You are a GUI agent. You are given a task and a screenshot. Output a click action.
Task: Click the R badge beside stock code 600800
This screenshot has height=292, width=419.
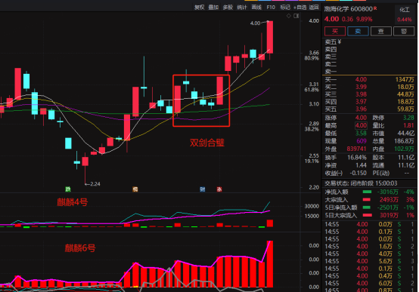(375, 8)
